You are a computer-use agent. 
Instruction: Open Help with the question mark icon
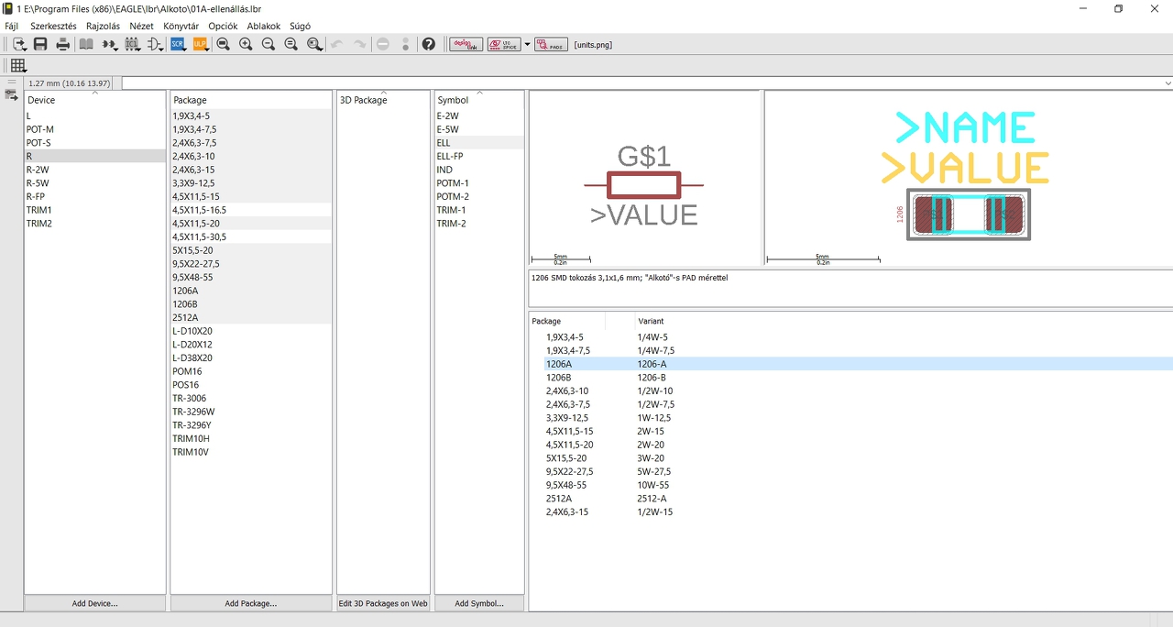428,44
